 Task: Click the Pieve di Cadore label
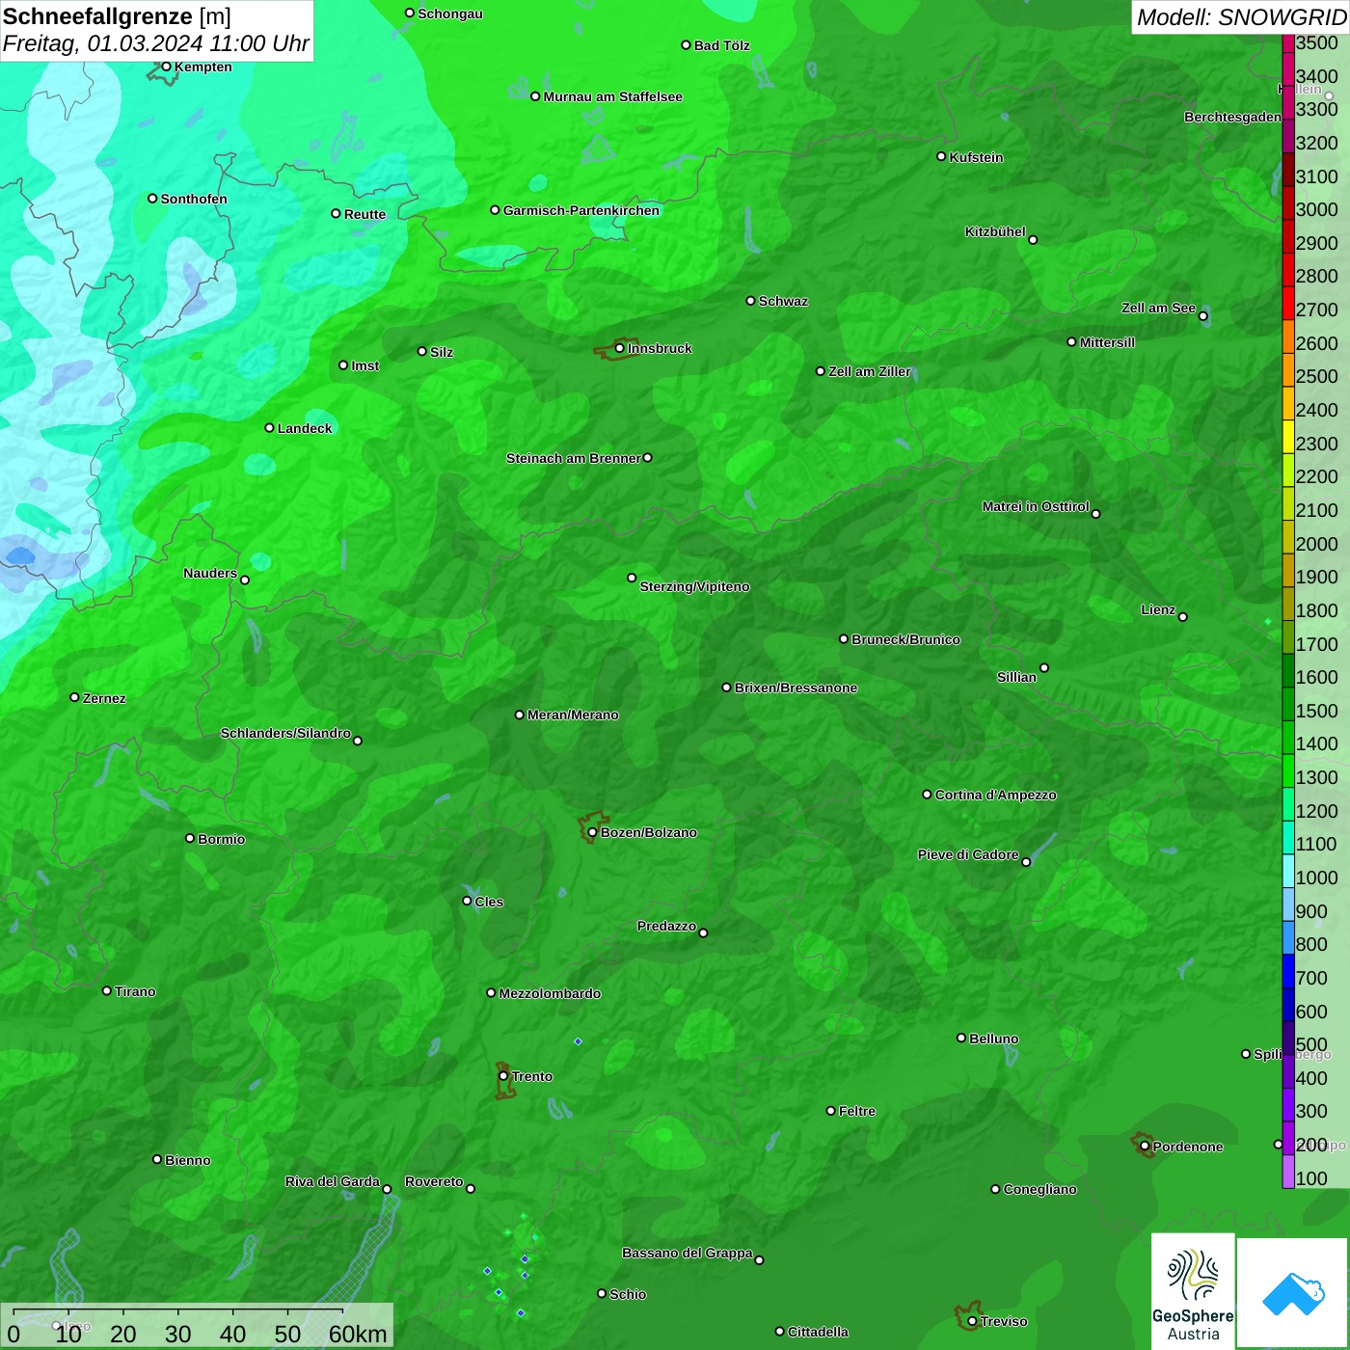968,854
